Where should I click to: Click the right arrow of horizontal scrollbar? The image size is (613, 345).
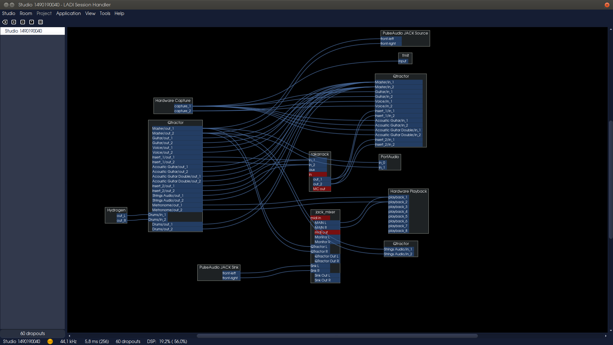pos(606,336)
